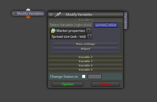Open the Market properties dropdown arrow

88,31
